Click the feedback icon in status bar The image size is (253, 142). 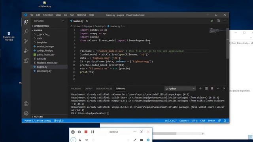coord(219,121)
